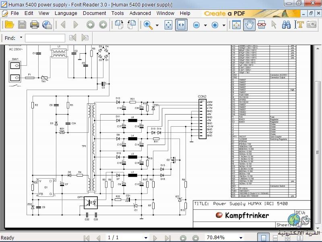Restore down the inner document window
The height and width of the screenshot is (242, 322).
pos(311,13)
